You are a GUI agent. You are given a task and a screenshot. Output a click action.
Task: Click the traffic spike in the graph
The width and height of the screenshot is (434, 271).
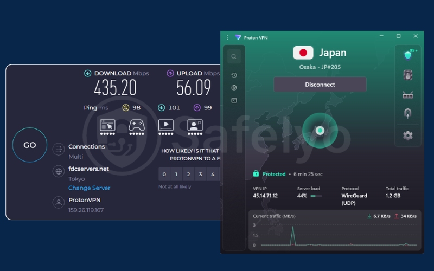coord(293,235)
